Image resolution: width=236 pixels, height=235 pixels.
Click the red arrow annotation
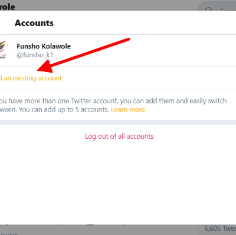pos(83,56)
